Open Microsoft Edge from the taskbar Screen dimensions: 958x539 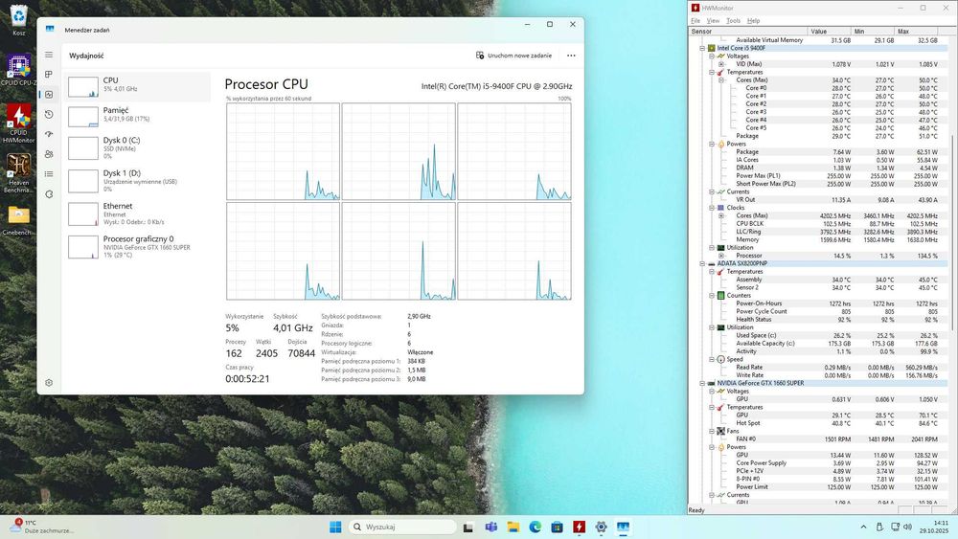point(536,527)
